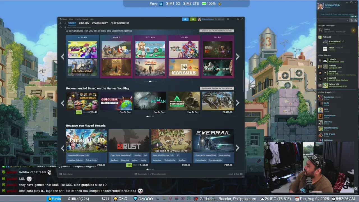Open the Friends & Chat icon
The width and height of the screenshot is (359, 202).
(x=241, y=174)
